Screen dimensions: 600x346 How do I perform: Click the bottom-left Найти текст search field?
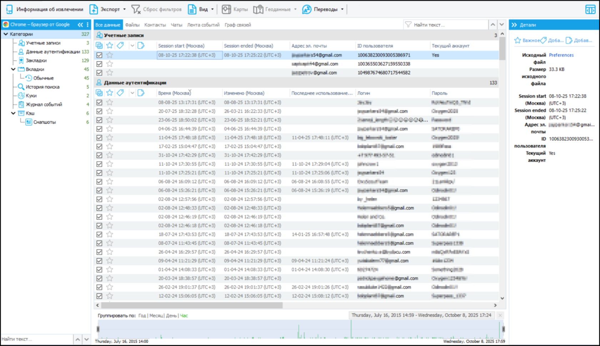36,339
